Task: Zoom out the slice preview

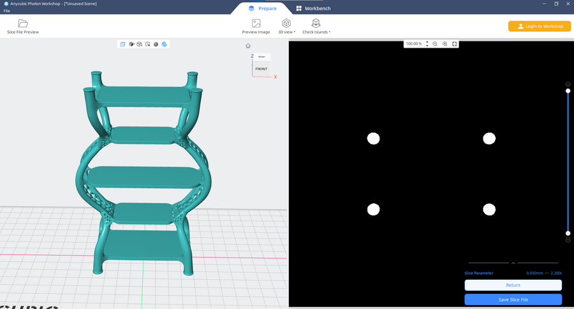Action: coord(435,44)
